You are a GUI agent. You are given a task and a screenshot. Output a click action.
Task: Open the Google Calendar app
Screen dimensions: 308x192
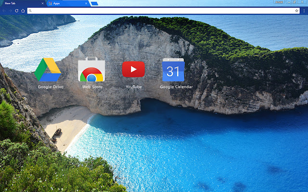coord(173,70)
